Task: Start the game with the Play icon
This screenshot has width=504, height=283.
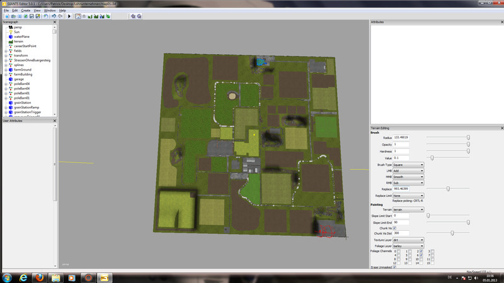Action: coord(69,16)
